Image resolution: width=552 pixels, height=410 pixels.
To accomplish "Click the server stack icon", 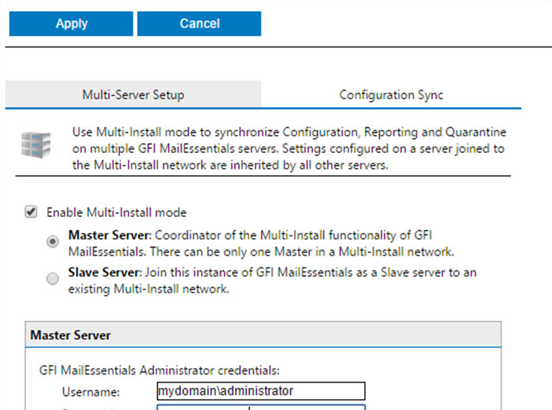I will pyautogui.click(x=36, y=144).
